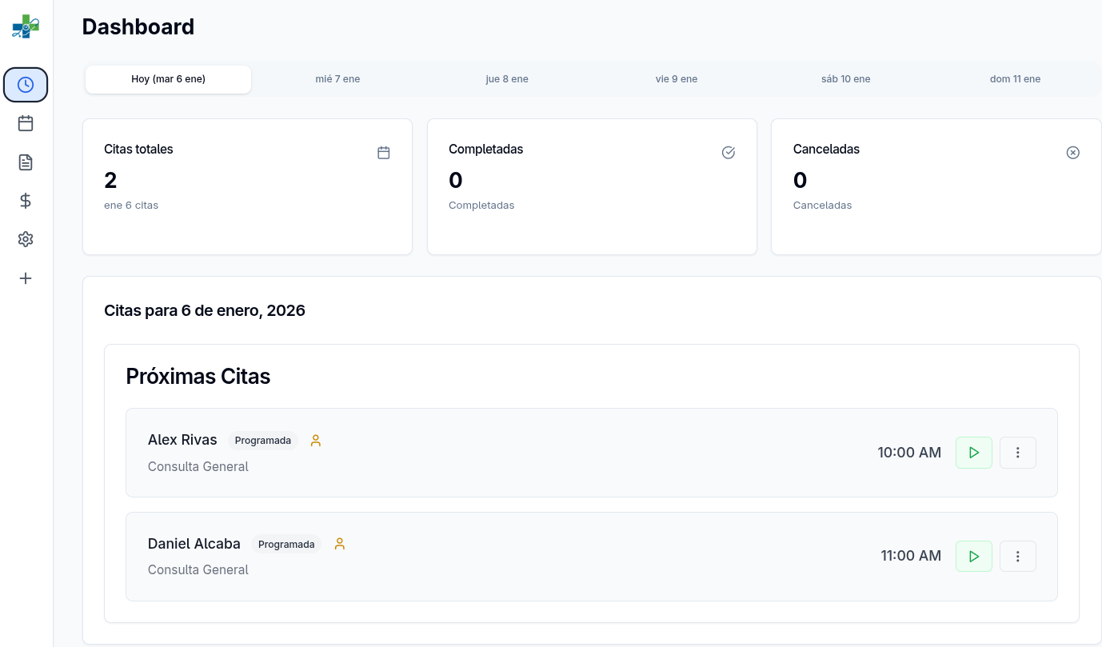Switch to jue 8 ene tab
The width and height of the screenshot is (1102, 647).
tap(507, 79)
